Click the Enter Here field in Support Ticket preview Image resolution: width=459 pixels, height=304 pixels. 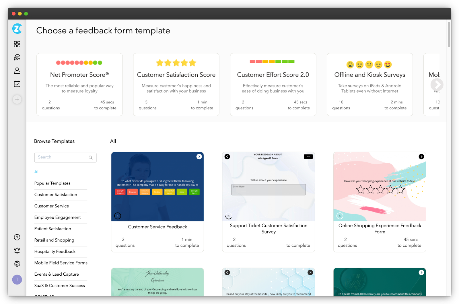click(x=269, y=190)
